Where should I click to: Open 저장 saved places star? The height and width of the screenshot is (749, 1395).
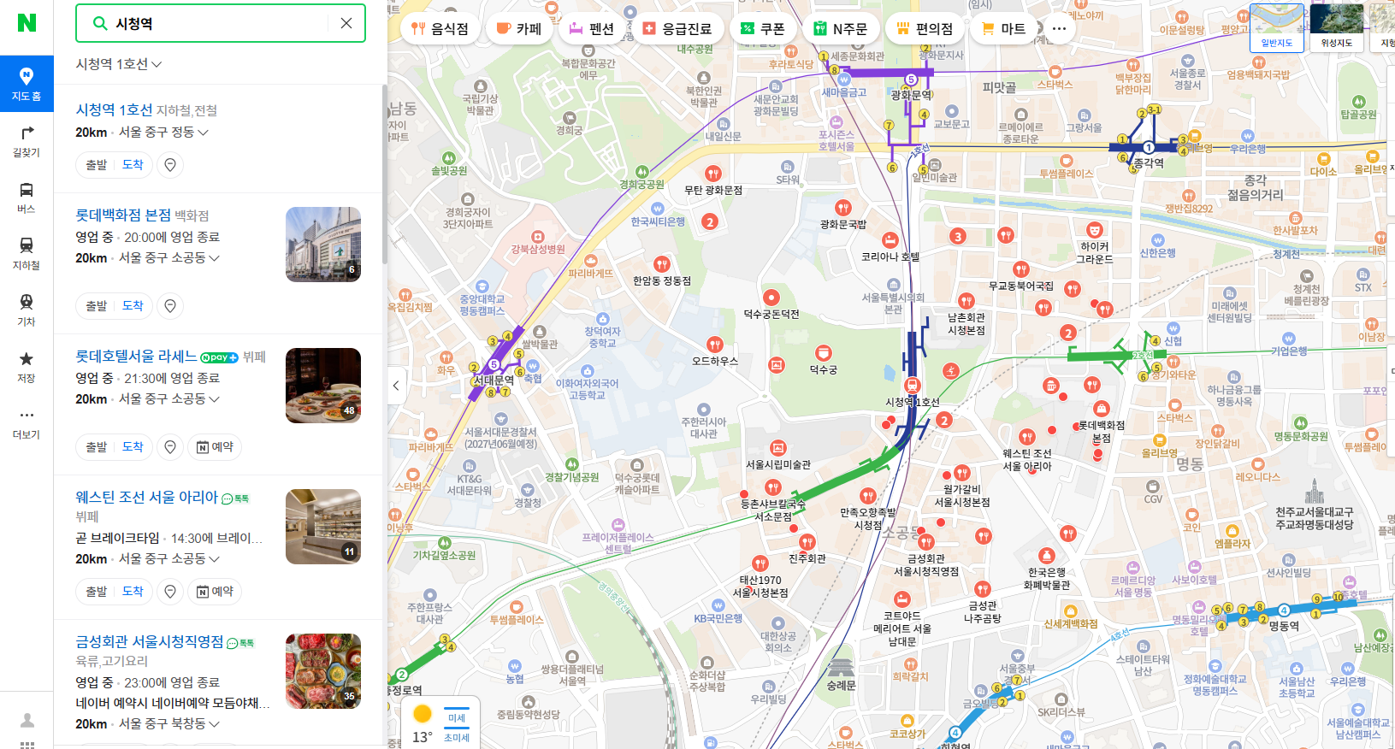(27, 367)
